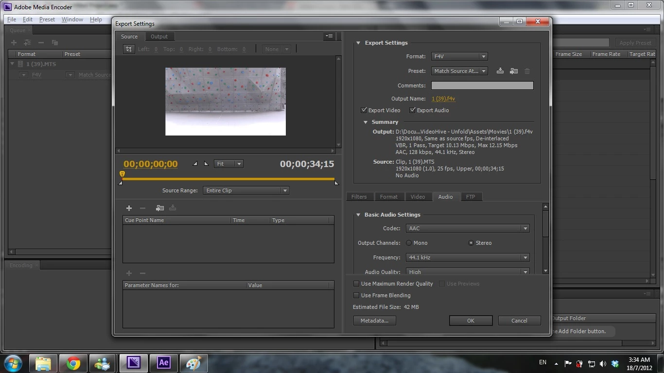
Task: Open the Preset menu in menu bar
Action: click(x=47, y=19)
